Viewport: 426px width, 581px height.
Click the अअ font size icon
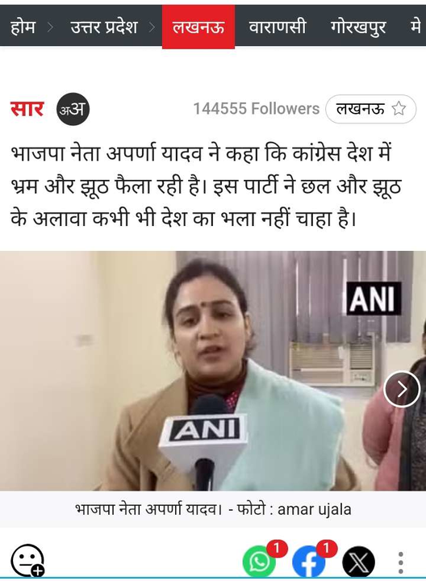click(x=73, y=109)
